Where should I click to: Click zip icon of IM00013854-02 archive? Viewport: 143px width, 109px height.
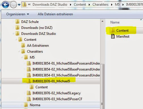tap(29, 69)
